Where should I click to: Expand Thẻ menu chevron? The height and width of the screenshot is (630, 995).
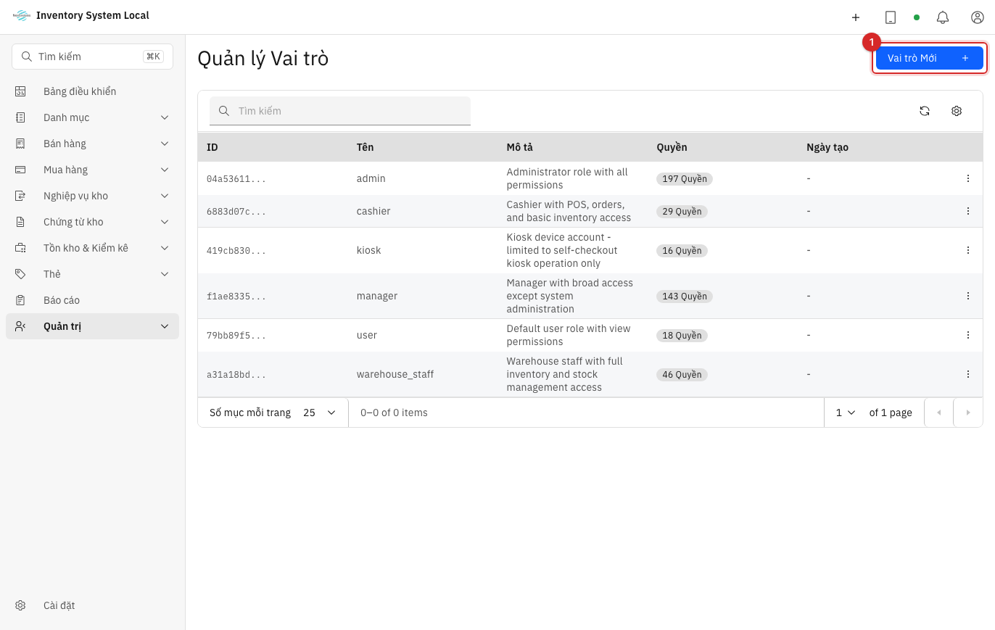pyautogui.click(x=165, y=274)
